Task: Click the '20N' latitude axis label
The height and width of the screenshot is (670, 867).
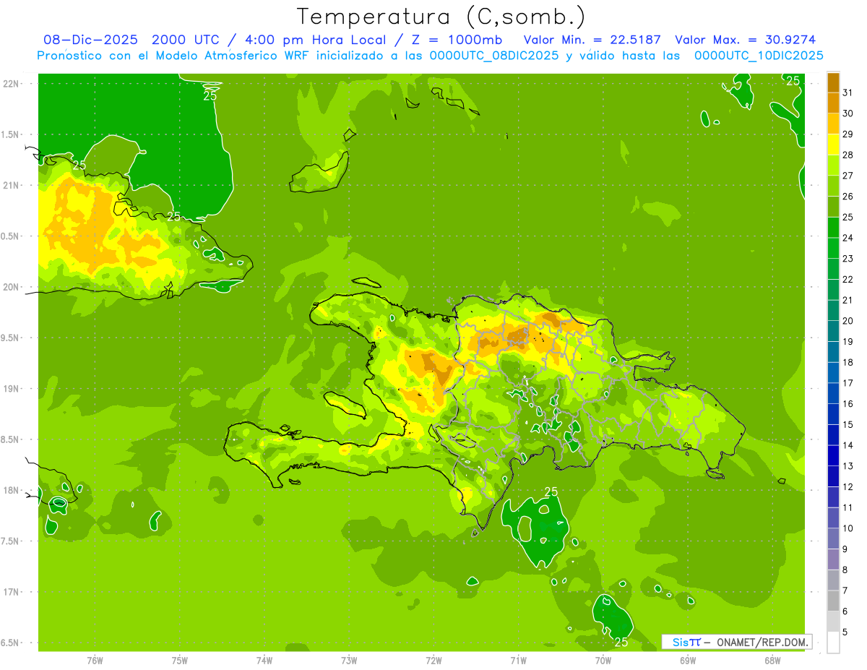Action: click(11, 288)
